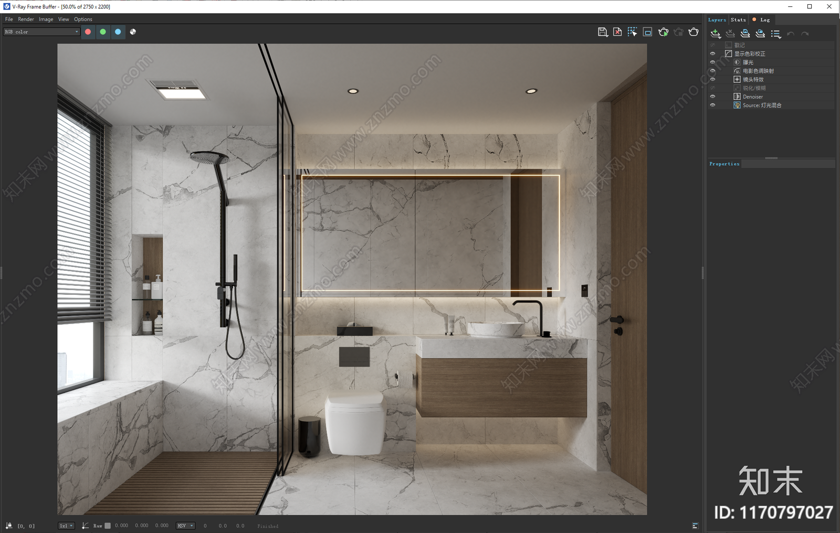The height and width of the screenshot is (533, 840).
Task: Open the File menu
Action: tap(9, 19)
